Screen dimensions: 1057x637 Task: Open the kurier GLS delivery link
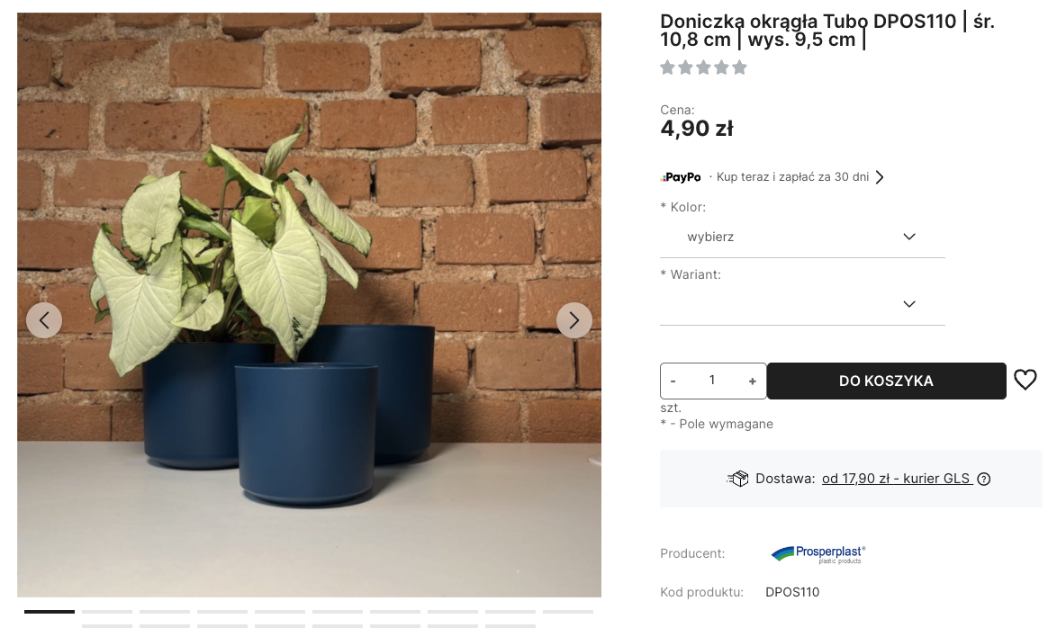(x=897, y=479)
